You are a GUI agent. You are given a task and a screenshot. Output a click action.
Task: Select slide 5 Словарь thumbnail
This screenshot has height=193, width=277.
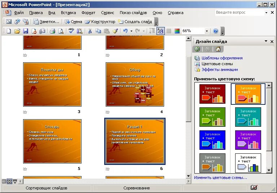pyautogui.click(x=52, y=141)
